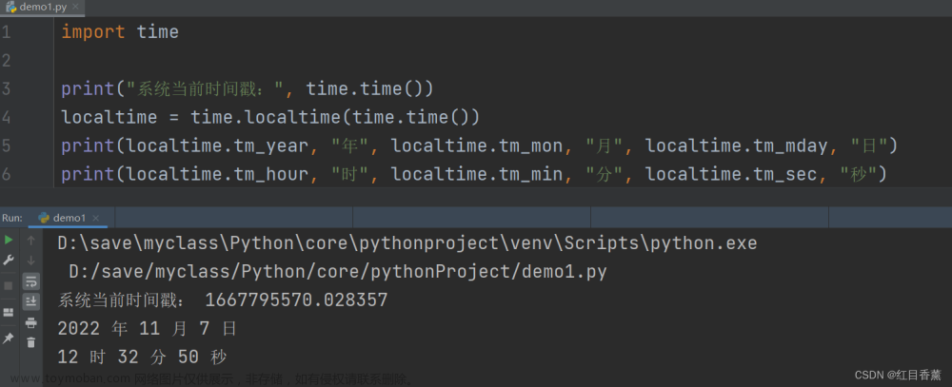Jump down the stack trace arrow

[31, 261]
